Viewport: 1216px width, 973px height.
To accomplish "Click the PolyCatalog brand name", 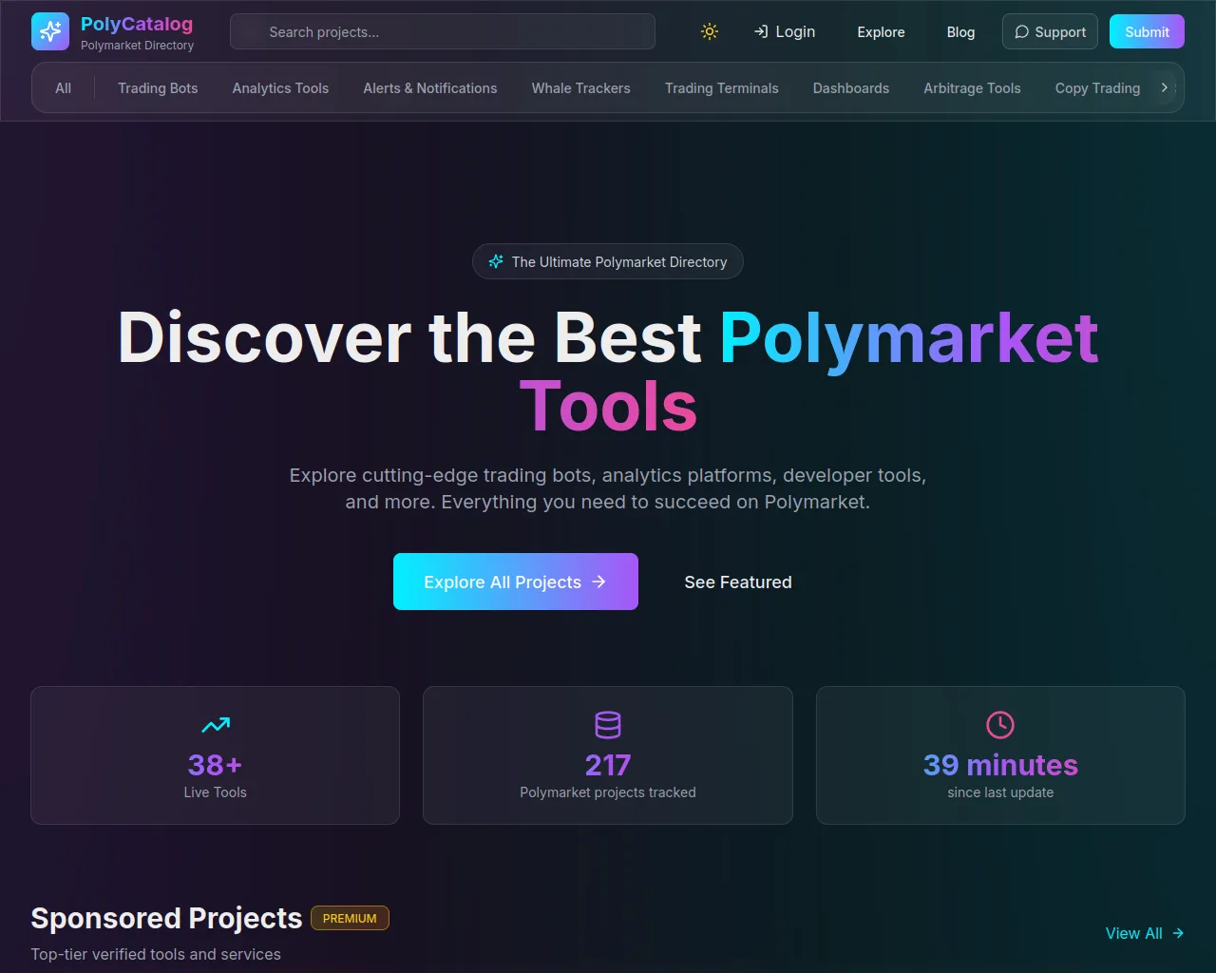I will (x=137, y=24).
